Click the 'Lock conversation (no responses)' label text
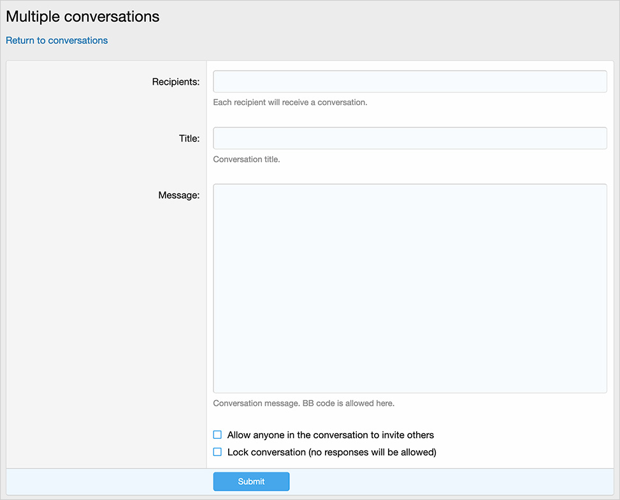This screenshot has width=620, height=500. [331, 452]
